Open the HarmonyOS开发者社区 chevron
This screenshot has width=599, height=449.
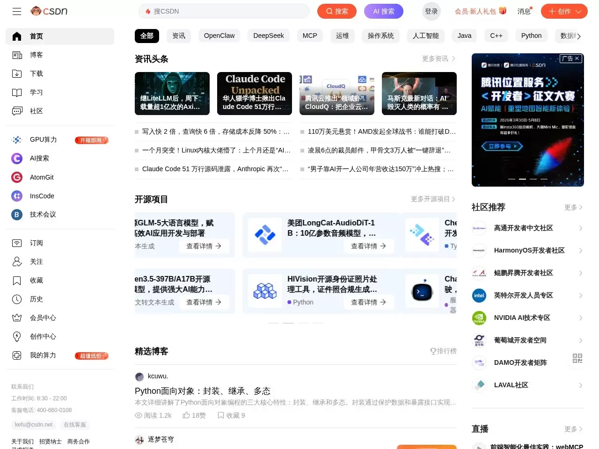pos(580,251)
